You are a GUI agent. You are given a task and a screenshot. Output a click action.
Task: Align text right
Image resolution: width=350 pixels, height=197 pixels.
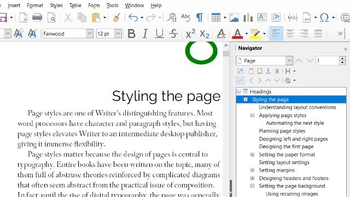click(304, 34)
